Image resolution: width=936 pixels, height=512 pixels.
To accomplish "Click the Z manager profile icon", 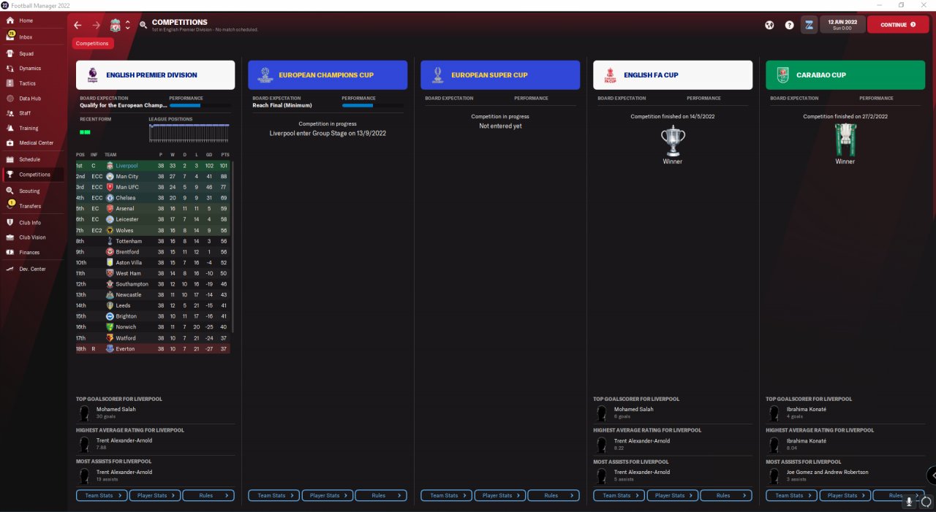I will 809,25.
